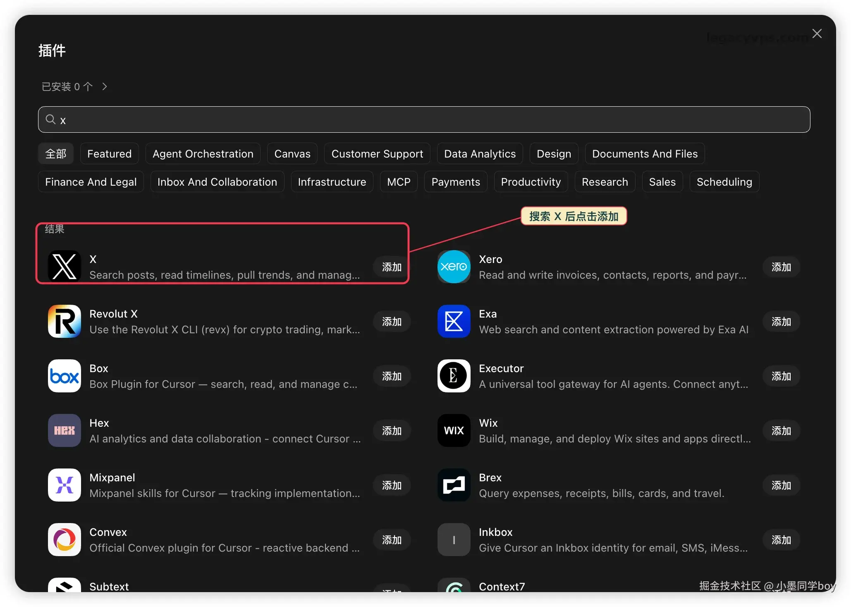Filter plugins by Design
Viewport: 851px width, 607px height.
click(x=554, y=154)
